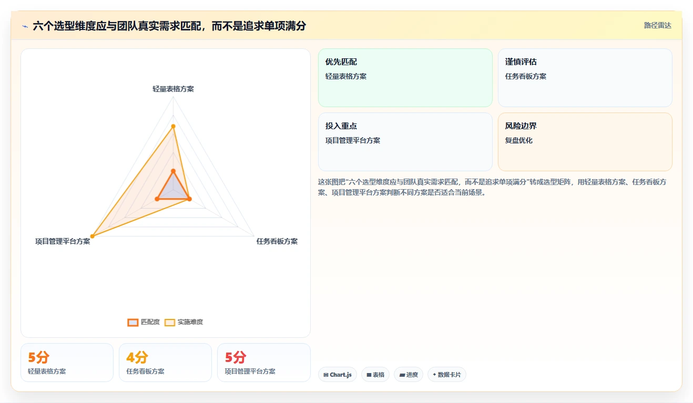Click the 任务看板方案 radar axis label
Viewport: 693px width, 403px height.
pyautogui.click(x=277, y=241)
